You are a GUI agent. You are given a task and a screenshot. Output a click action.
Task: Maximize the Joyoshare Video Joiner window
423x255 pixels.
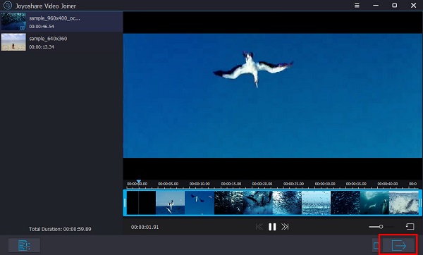click(x=394, y=6)
